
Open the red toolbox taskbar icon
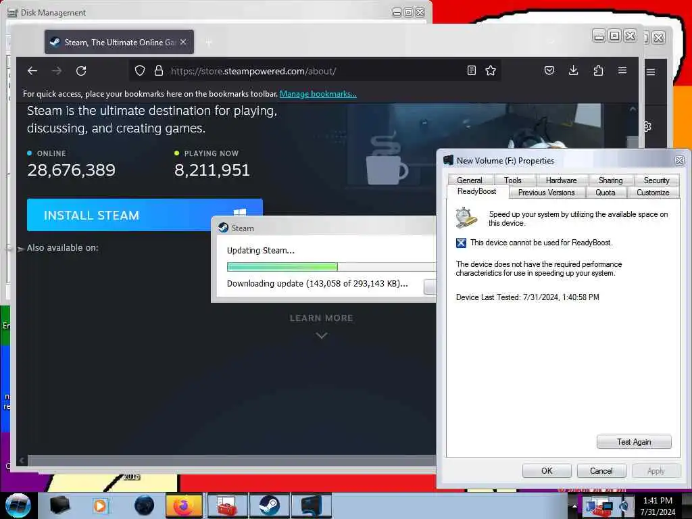point(227,505)
